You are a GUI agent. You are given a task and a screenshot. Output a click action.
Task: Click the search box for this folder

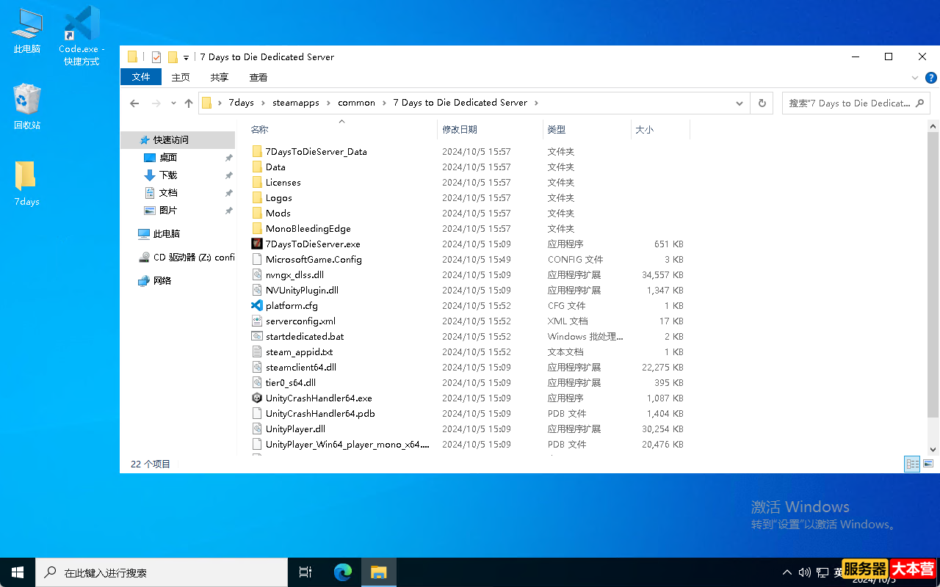click(x=856, y=103)
